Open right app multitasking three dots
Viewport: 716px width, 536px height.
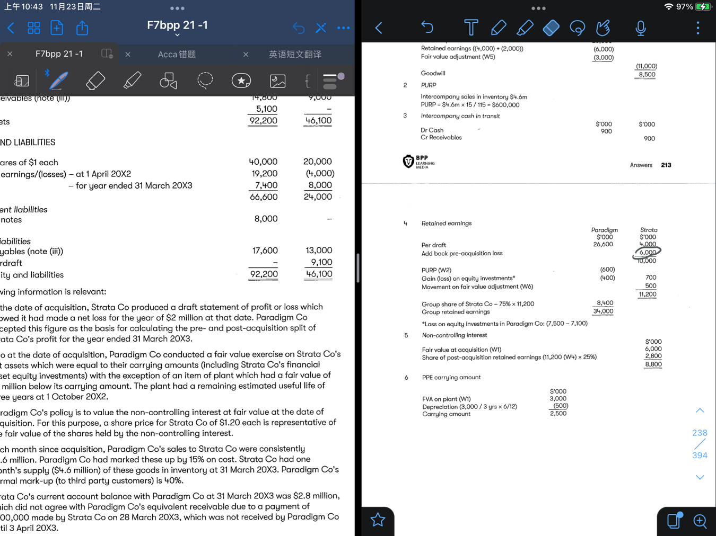point(538,8)
